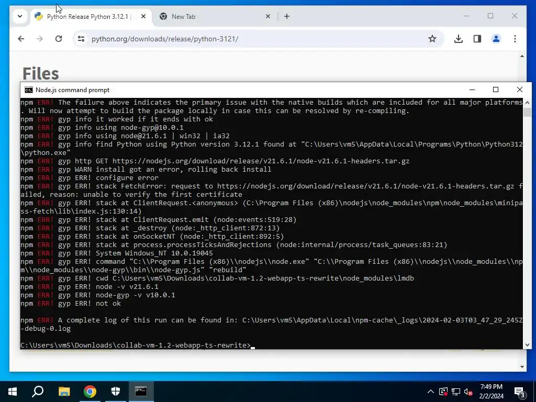Viewport: 536px width, 402px height.
Task: Bookmark this page with the star icon
Action: 432,39
